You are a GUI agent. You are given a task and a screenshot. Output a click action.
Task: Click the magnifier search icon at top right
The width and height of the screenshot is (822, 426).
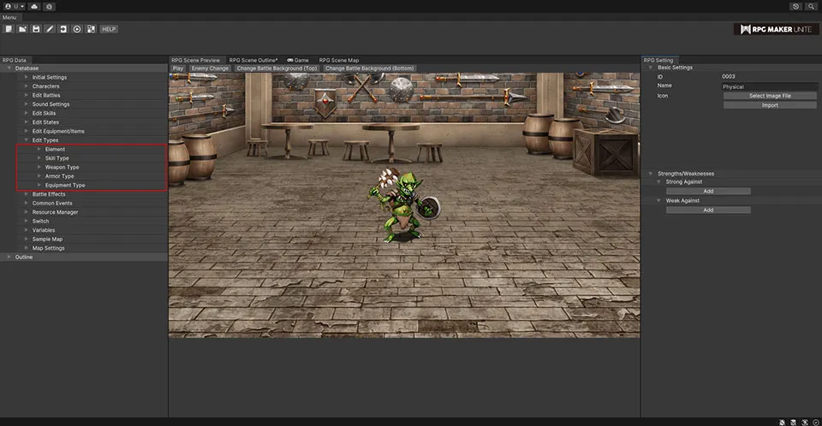811,6
